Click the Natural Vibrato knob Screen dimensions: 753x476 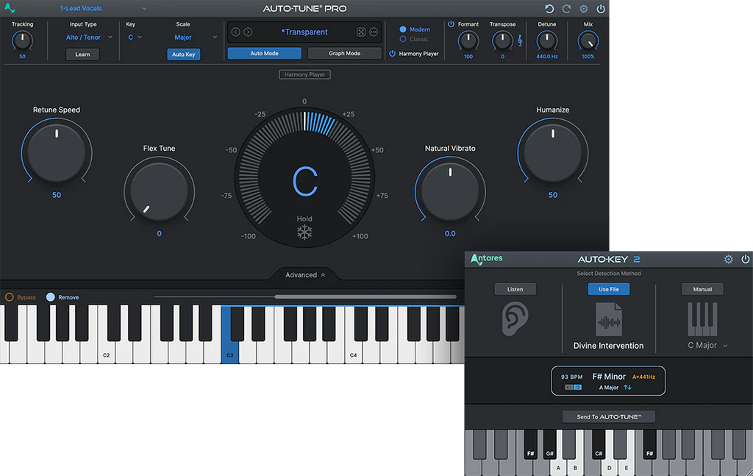[x=450, y=191]
